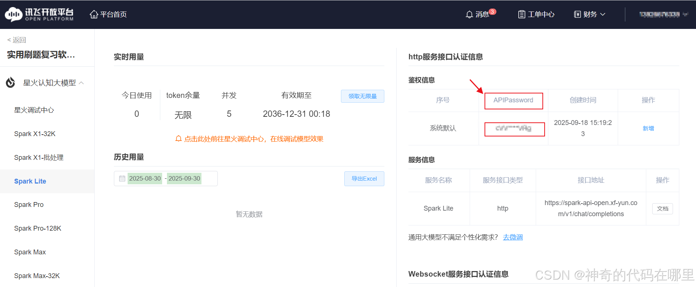696x287 pixels.
Task: Go to 平台首页
Action: click(113, 14)
